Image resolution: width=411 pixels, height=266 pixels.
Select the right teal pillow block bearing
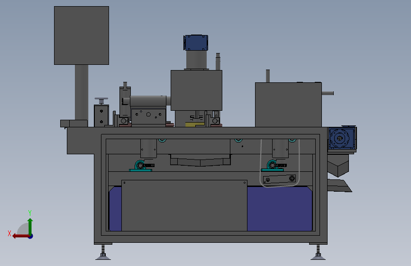click(x=273, y=166)
